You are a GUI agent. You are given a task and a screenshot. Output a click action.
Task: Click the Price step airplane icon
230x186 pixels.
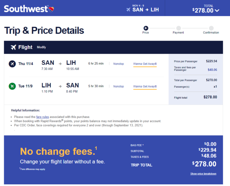point(146,28)
